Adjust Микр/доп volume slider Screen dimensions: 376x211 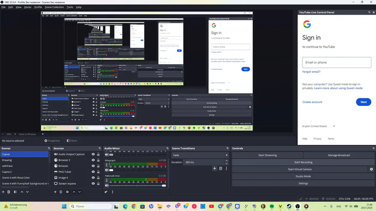click(x=137, y=170)
